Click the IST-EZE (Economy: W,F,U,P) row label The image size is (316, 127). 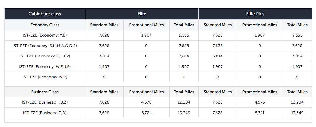pos(45,66)
